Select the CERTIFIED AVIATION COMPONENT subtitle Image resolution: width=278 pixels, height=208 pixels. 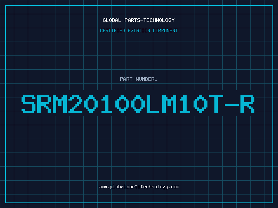[139, 31]
